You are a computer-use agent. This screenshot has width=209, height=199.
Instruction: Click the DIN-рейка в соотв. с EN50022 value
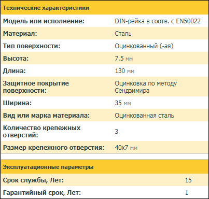click(x=158, y=21)
